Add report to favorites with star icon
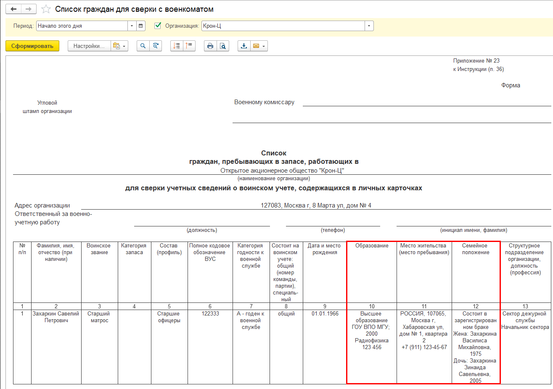This screenshot has height=389, width=553. coord(46,9)
